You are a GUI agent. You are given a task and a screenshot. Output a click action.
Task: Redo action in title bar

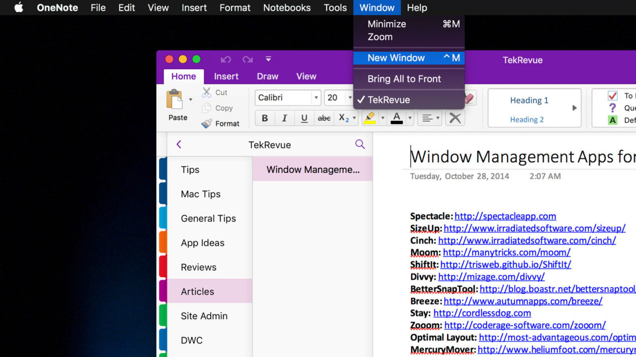click(247, 59)
